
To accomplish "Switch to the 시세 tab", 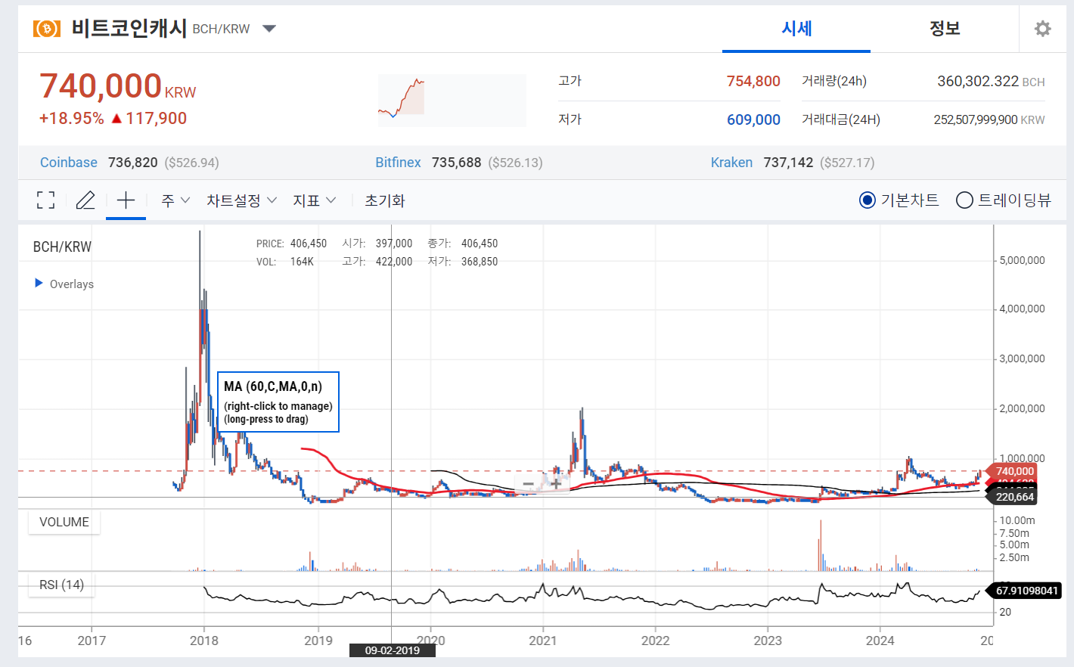I will (x=796, y=29).
